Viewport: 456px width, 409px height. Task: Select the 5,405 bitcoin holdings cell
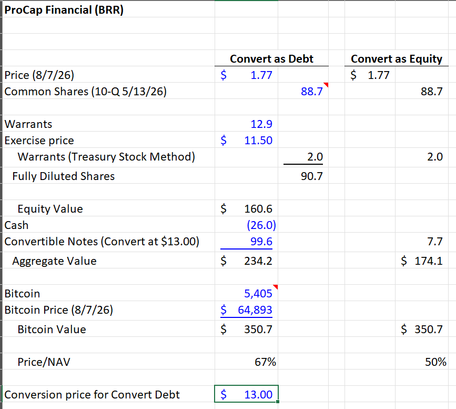(x=246, y=293)
